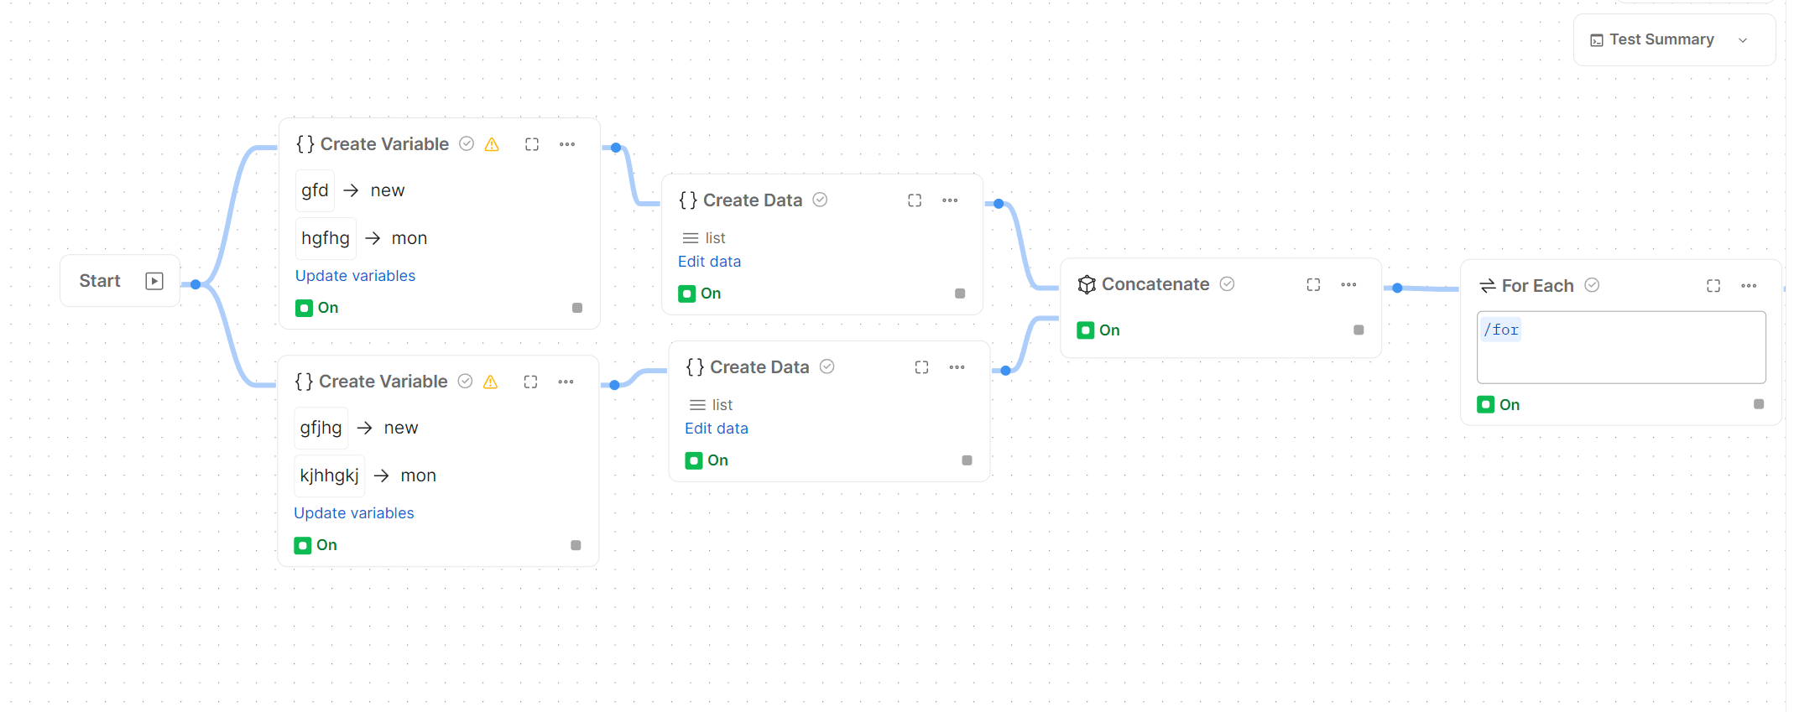
Task: Click the warning triangle on the lower Create Variable node
Action: (490, 382)
